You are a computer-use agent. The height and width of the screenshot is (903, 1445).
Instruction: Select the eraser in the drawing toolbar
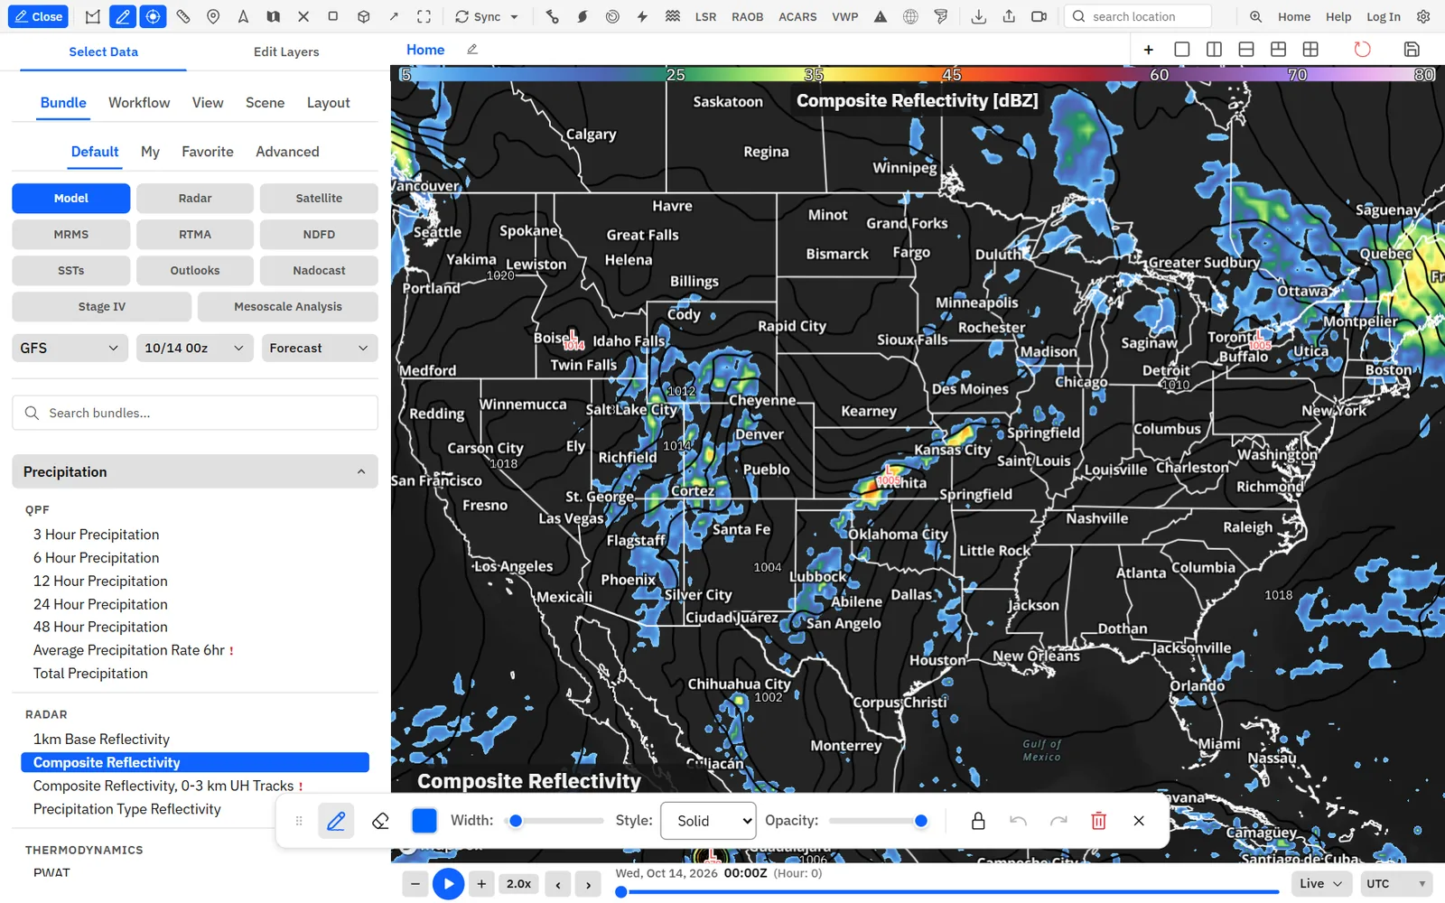coord(380,821)
